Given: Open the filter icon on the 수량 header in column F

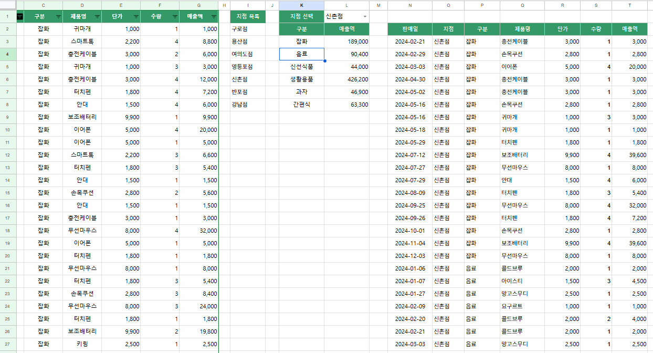Looking at the screenshot, I should (175, 16).
